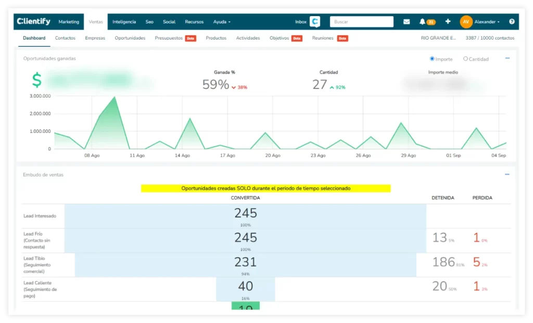Click the AV user avatar
Image resolution: width=533 pixels, height=323 pixels.
click(466, 22)
